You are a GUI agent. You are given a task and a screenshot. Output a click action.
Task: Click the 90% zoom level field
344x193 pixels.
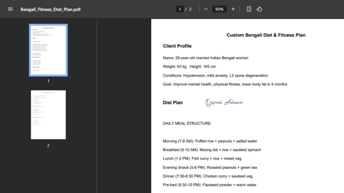[x=219, y=9]
